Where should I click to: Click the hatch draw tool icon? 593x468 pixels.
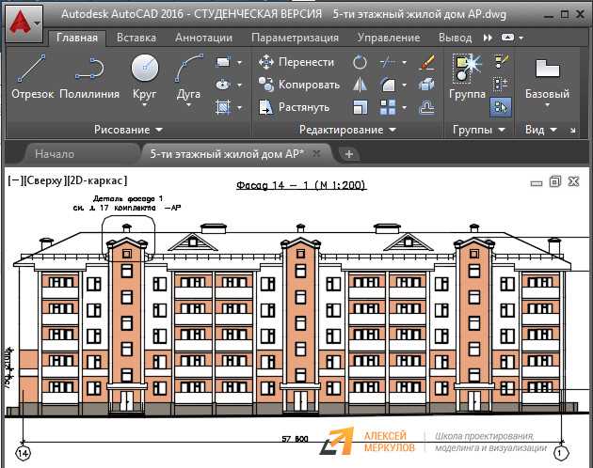(x=223, y=107)
